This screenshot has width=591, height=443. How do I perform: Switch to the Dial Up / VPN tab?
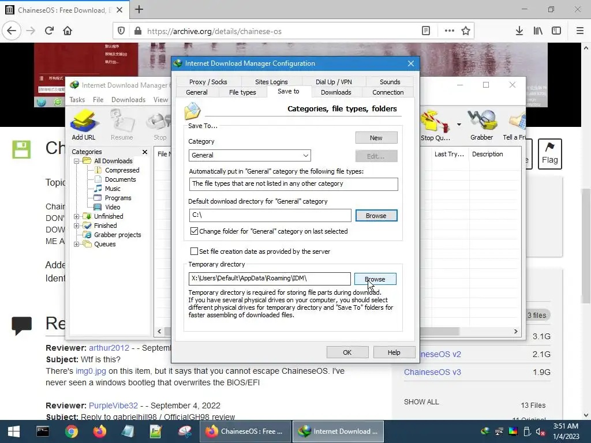(x=334, y=82)
